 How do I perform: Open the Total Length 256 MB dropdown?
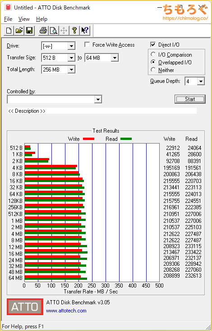(72, 69)
